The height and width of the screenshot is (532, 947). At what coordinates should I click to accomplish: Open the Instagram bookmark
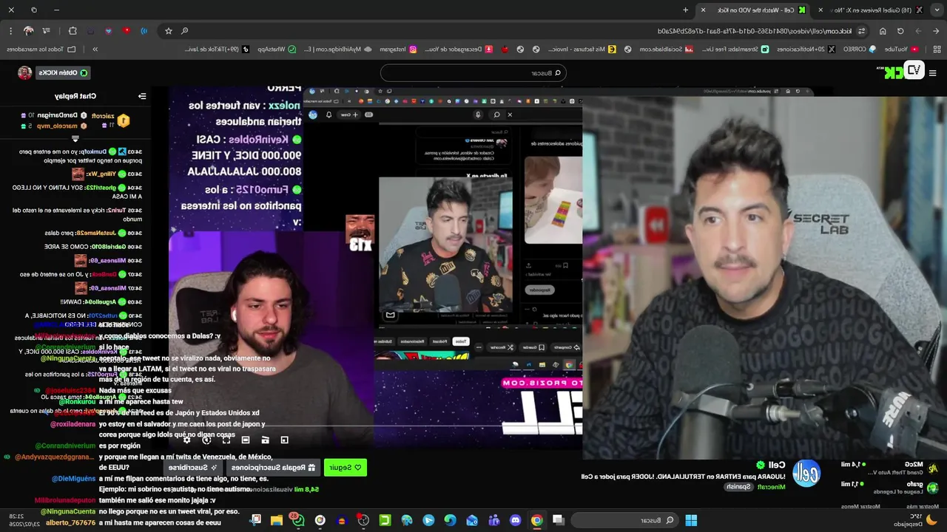click(399, 49)
